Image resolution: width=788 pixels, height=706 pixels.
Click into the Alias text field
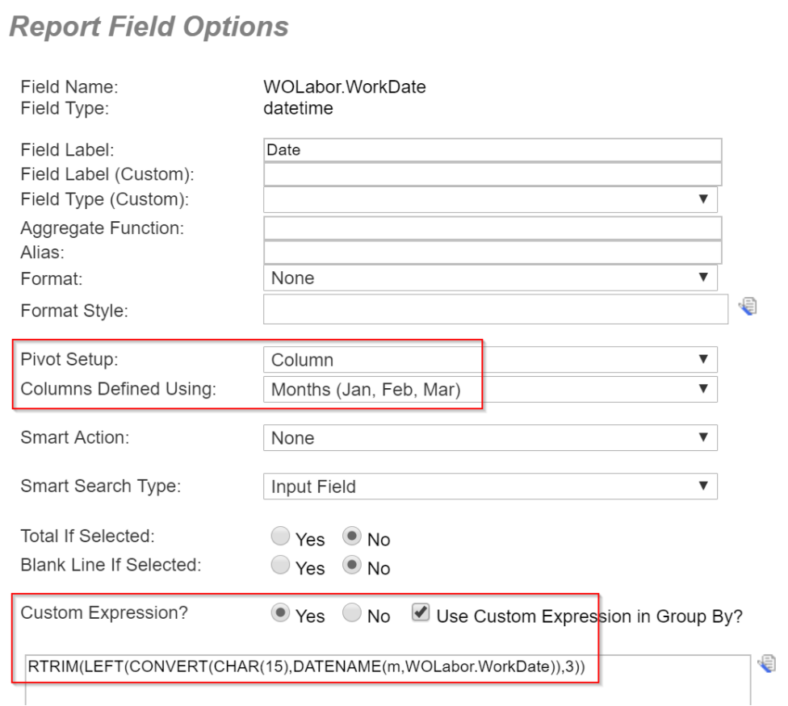(x=492, y=252)
